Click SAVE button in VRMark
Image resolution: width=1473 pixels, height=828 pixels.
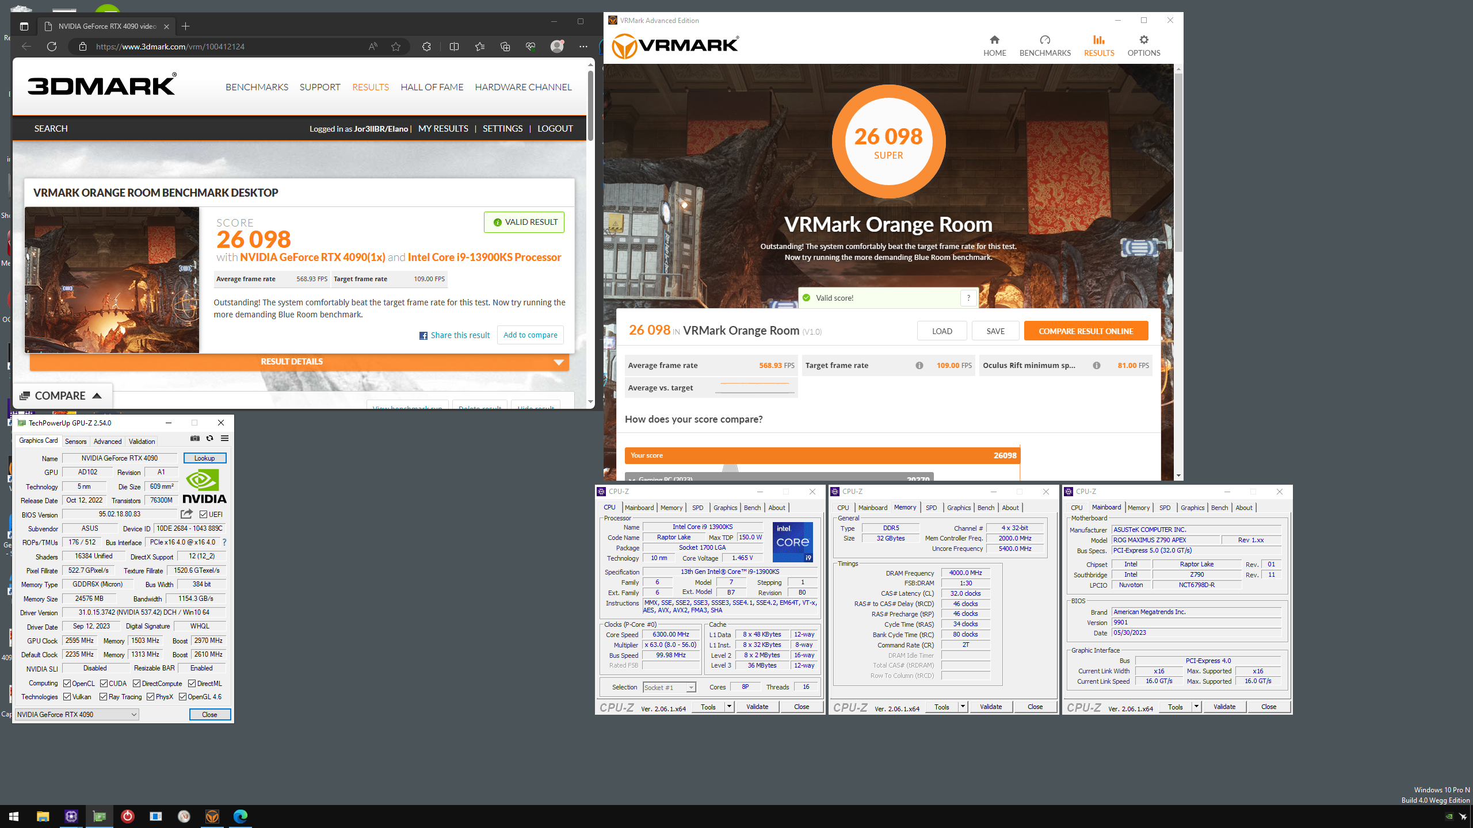tap(995, 331)
